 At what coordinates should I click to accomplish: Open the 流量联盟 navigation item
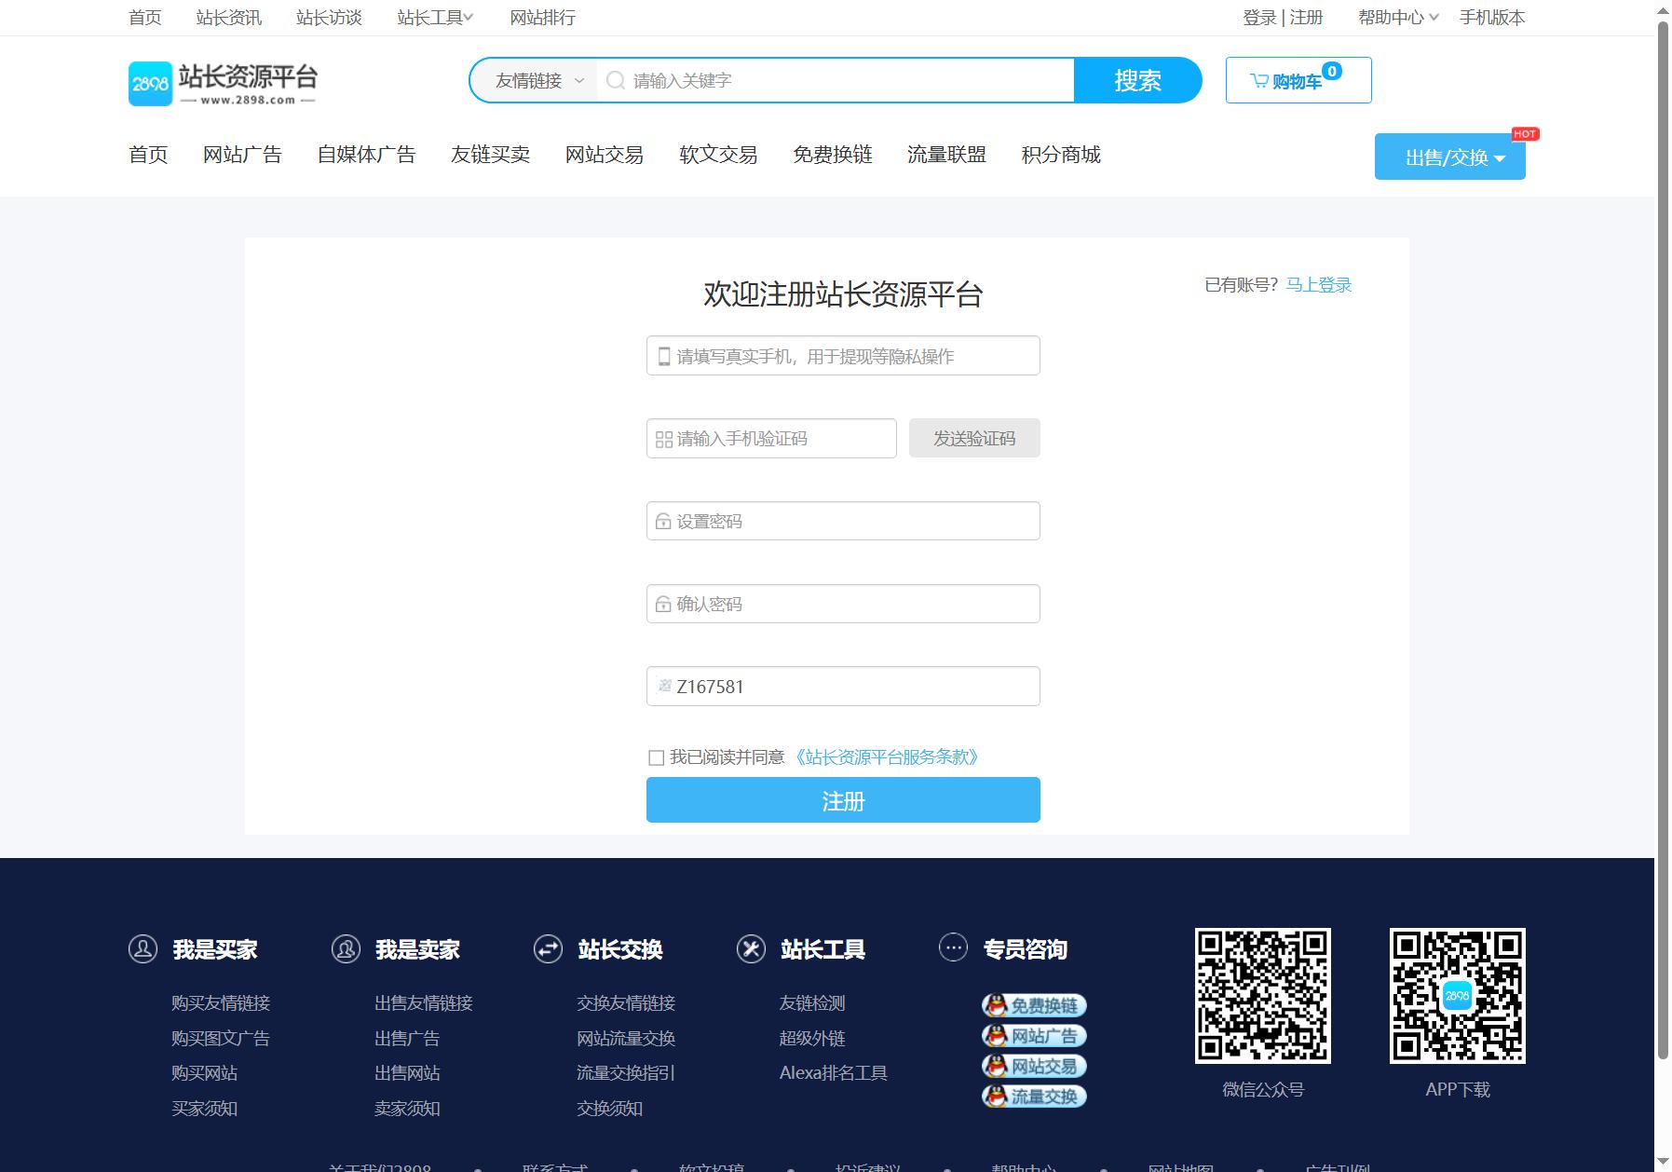(946, 155)
